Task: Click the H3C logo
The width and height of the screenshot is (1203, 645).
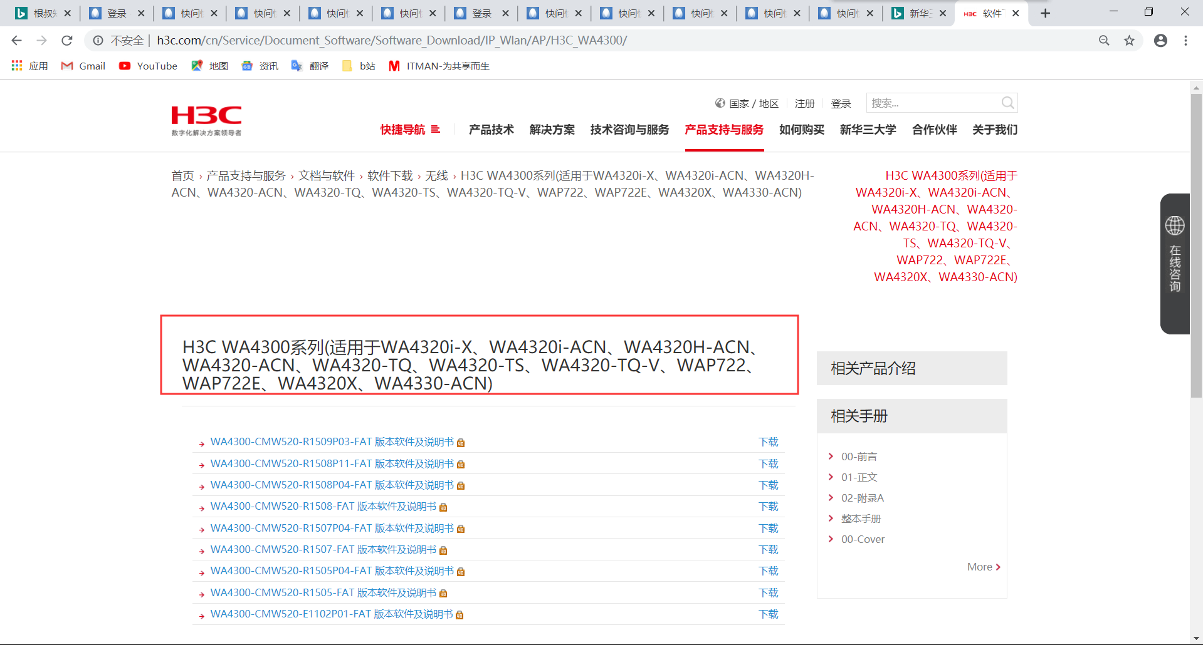Action: pos(206,121)
